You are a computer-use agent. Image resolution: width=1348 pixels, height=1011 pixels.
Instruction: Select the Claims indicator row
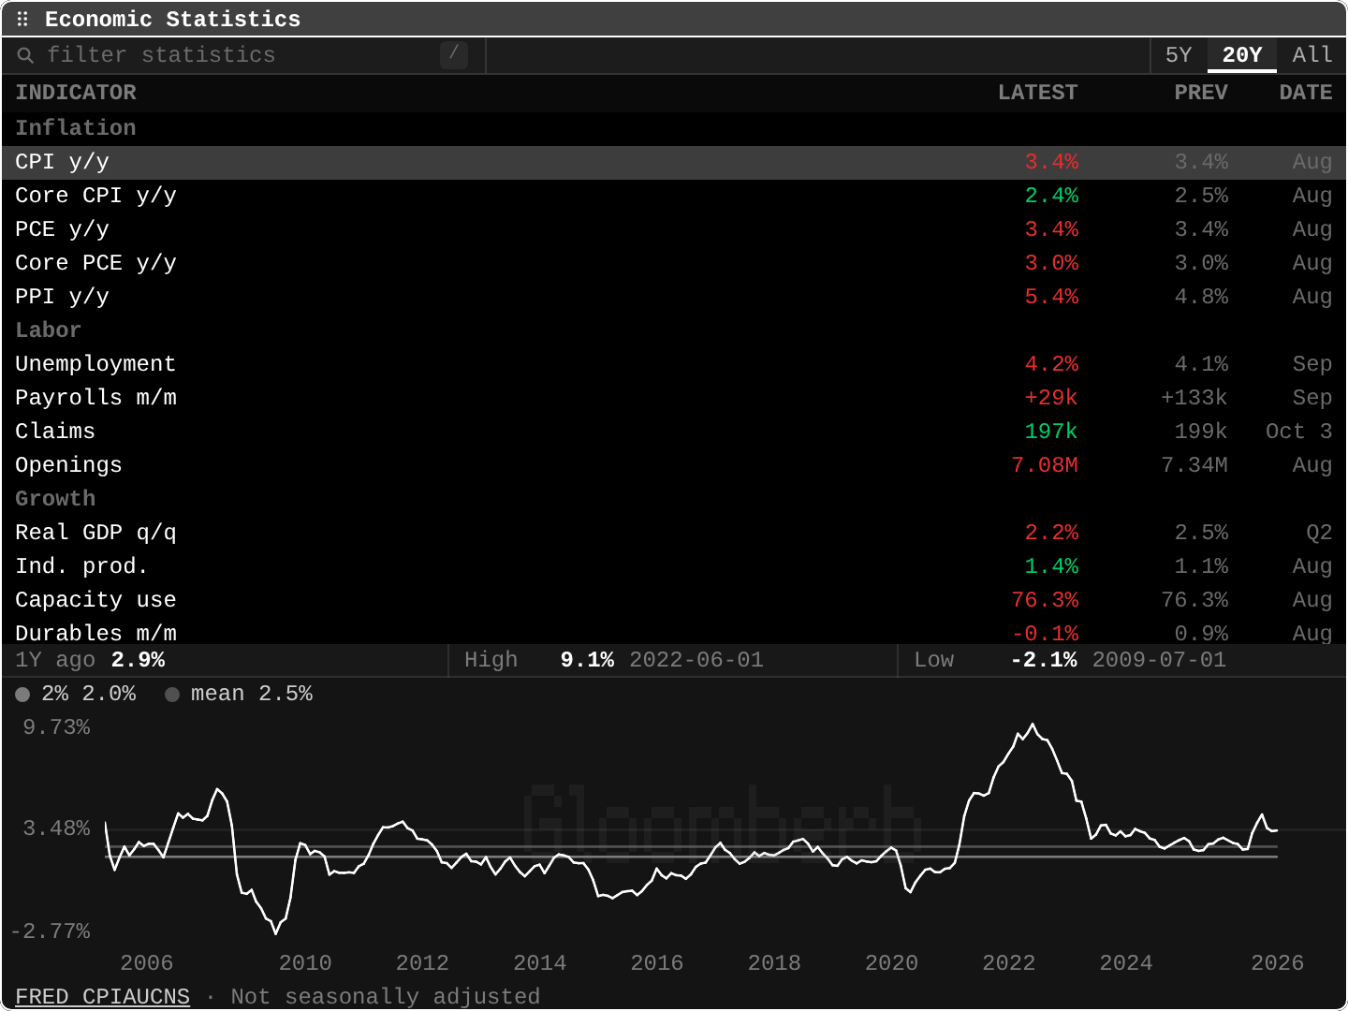(x=674, y=432)
